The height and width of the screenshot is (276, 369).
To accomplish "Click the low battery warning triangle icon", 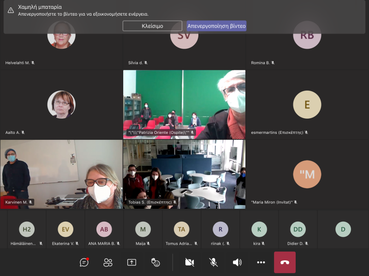I will coord(11,10).
